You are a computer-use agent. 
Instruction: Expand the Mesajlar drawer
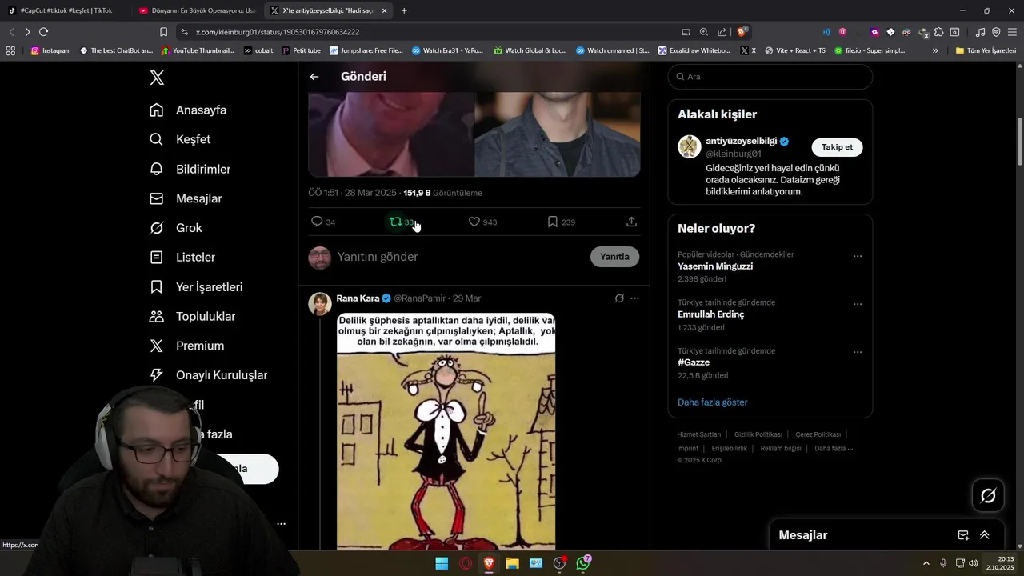pos(985,535)
